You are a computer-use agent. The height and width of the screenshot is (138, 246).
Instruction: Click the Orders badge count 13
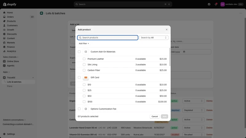(x=32, y=17)
